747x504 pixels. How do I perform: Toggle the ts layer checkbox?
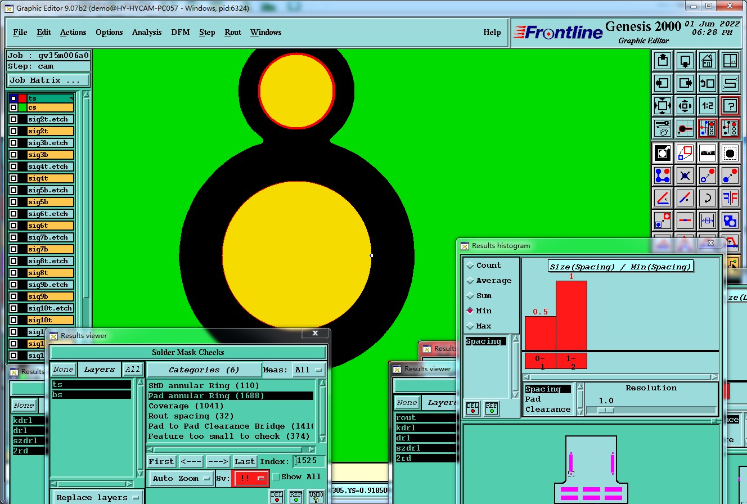13,98
